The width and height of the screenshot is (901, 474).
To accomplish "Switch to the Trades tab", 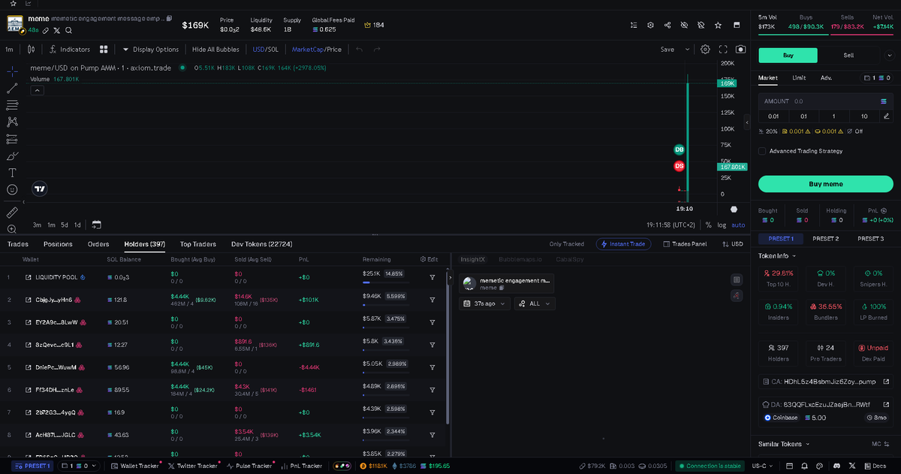I will click(x=18, y=244).
